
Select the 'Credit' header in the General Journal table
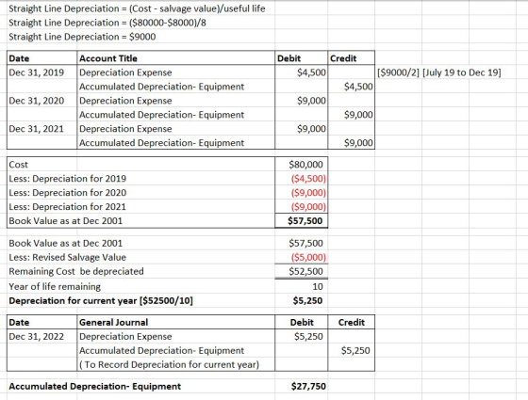351,322
